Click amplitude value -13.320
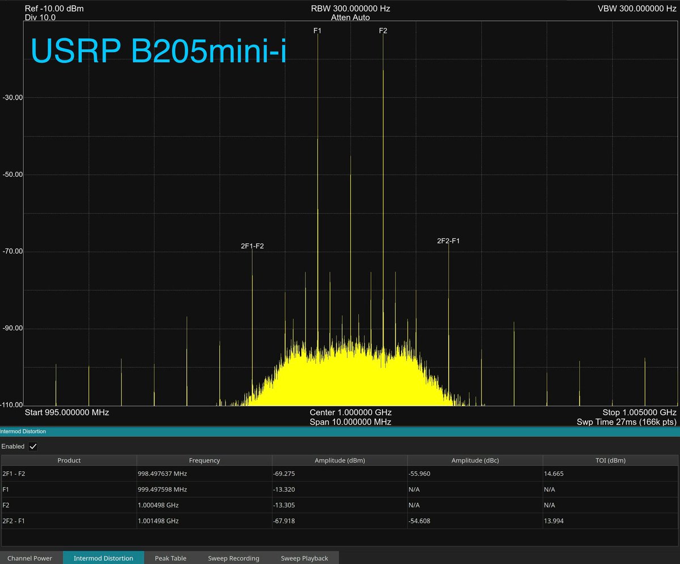Screen dimensions: 680x564 (284, 489)
